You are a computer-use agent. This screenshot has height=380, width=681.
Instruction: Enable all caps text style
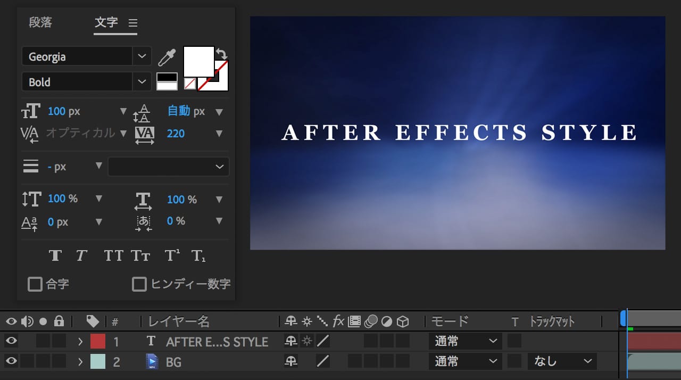[x=113, y=255]
